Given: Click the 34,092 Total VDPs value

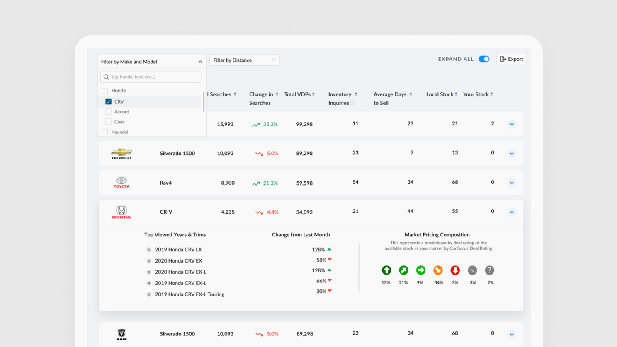Looking at the screenshot, I should point(304,212).
